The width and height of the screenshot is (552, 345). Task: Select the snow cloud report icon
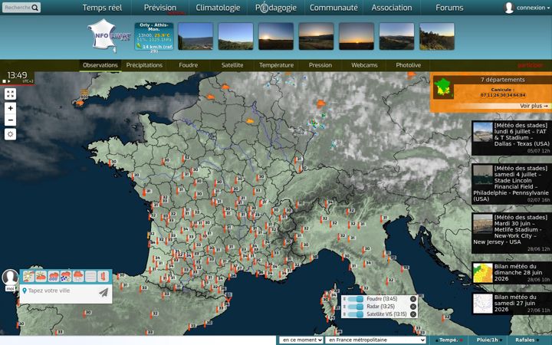tap(77, 276)
